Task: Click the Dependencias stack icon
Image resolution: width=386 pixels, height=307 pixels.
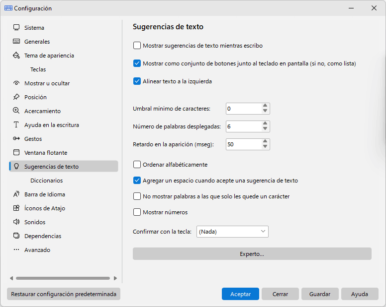Action: 16,236
